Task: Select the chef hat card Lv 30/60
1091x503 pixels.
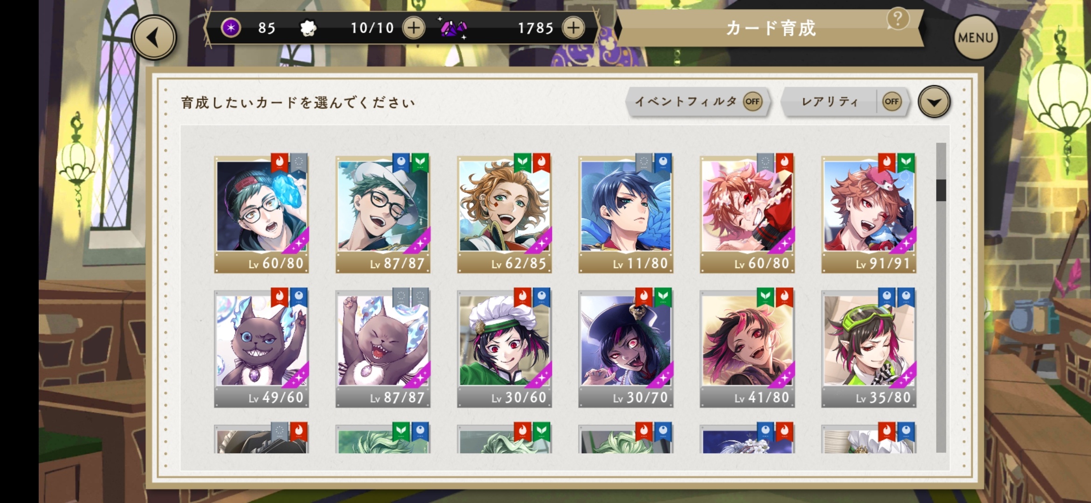Action: (504, 348)
